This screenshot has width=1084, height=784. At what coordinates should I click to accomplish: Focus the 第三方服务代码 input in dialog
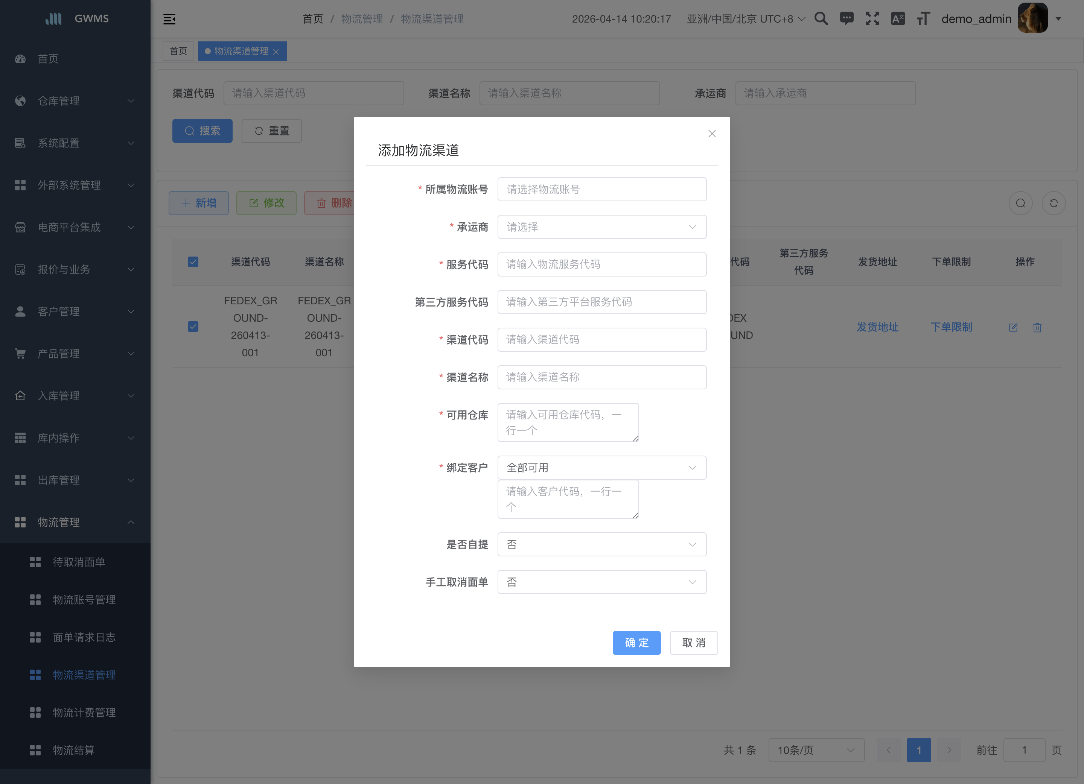click(x=602, y=302)
